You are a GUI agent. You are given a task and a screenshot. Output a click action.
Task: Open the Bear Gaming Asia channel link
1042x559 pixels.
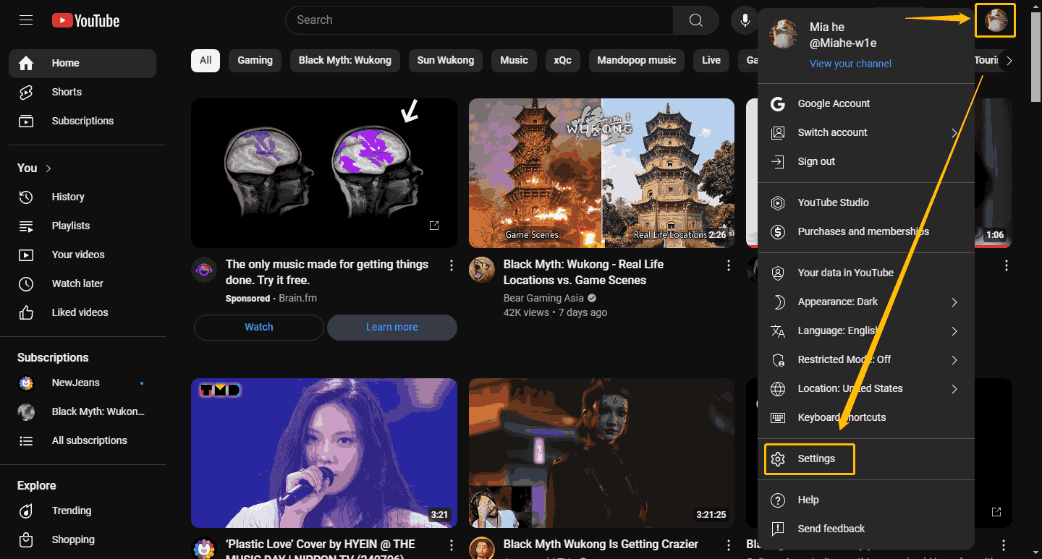pyautogui.click(x=543, y=298)
